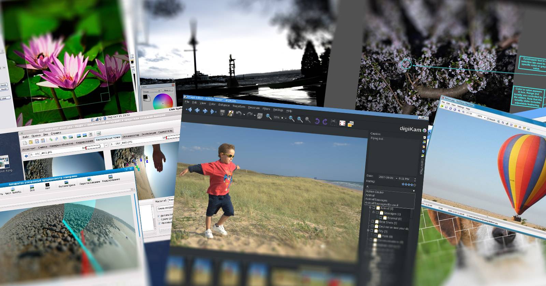Click the Redo arrow in digiKam toolbar
546x286 pixels.
point(250,114)
